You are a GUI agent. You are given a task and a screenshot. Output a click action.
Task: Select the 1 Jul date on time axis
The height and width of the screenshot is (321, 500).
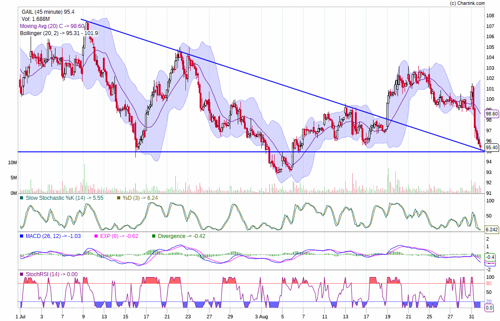point(20,317)
